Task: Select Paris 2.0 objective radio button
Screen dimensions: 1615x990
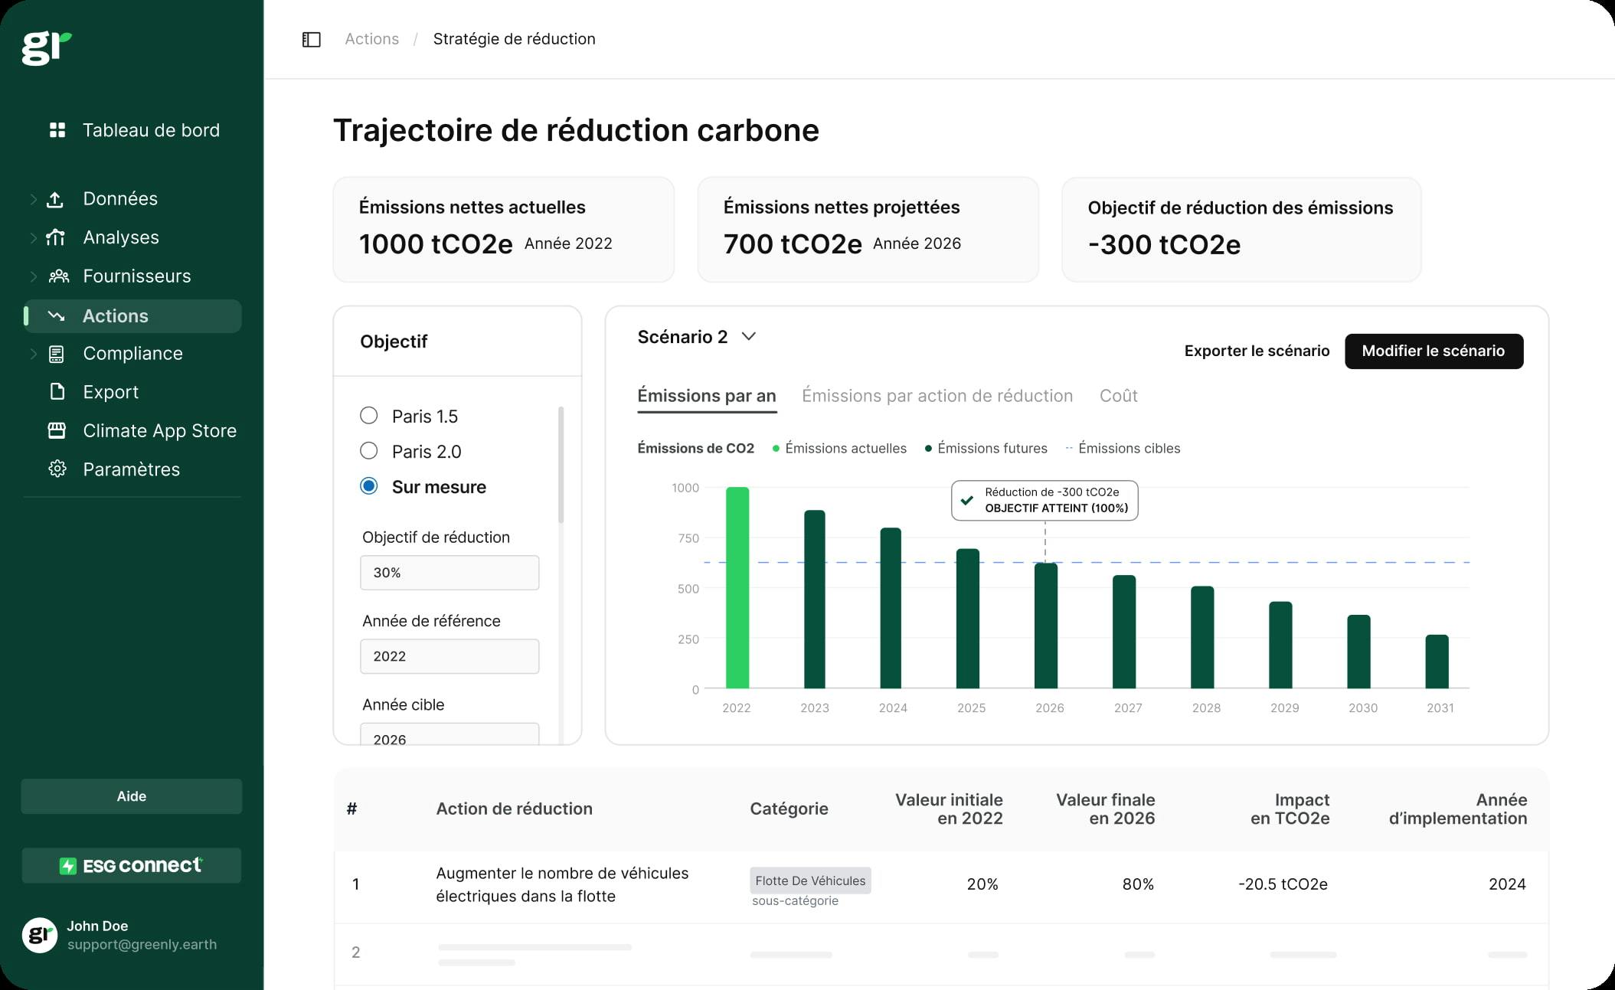Action: pos(368,451)
